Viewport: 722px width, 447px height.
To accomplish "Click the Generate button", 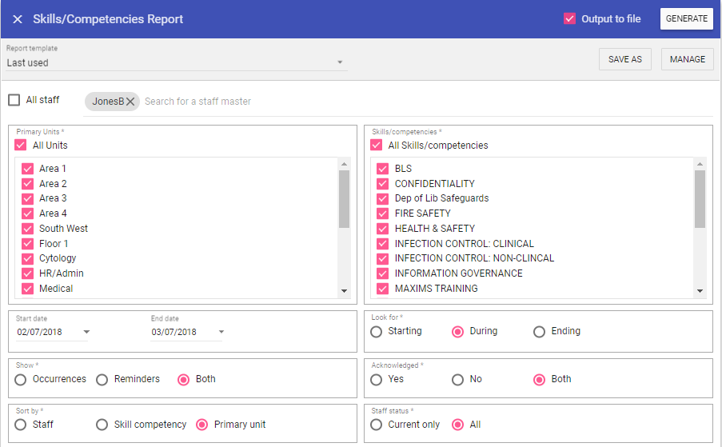I will pyautogui.click(x=686, y=19).
